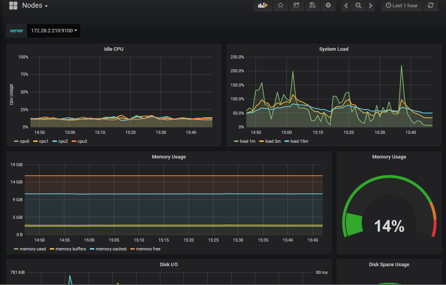Expand the server 172.28.2.210:9100 dropdown
446x285 pixels.
(54, 31)
